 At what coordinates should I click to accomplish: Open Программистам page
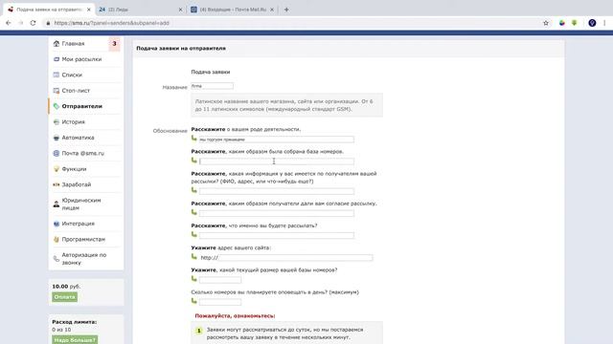[x=83, y=239]
